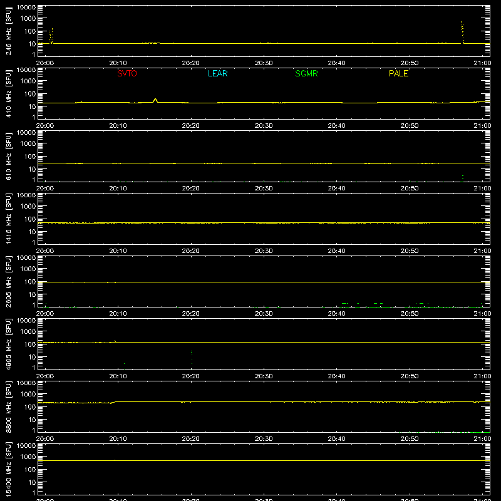The height and width of the screenshot is (501, 501).
Task: Click the 10 tick label in the 4995 MHz panel
Action: pos(32,357)
